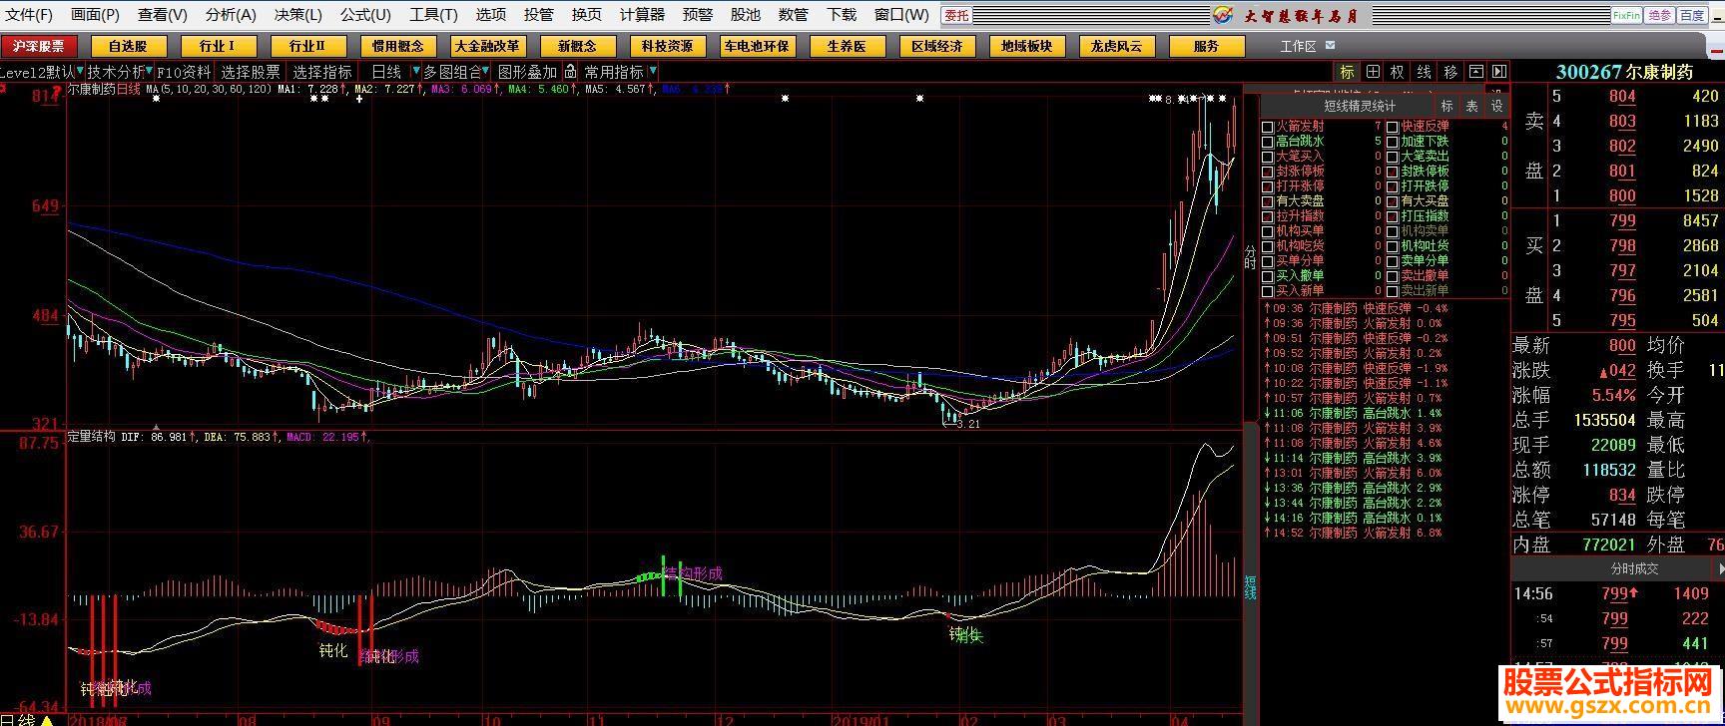Toggle the 机构买单 checkbox

(1268, 231)
